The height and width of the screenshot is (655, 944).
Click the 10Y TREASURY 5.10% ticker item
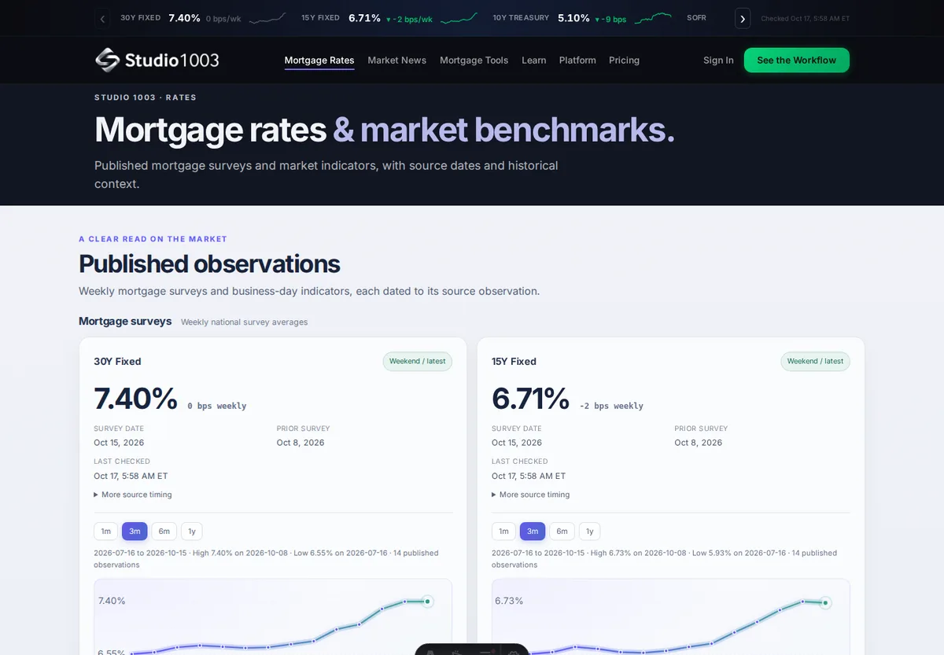[x=582, y=18]
